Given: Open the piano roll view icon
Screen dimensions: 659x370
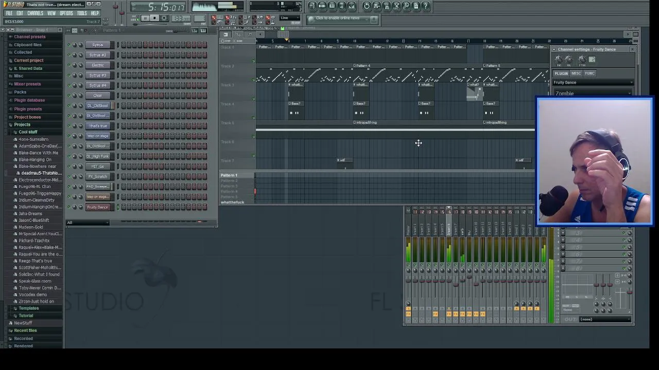Looking at the screenshot, I should pyautogui.click(x=332, y=6).
